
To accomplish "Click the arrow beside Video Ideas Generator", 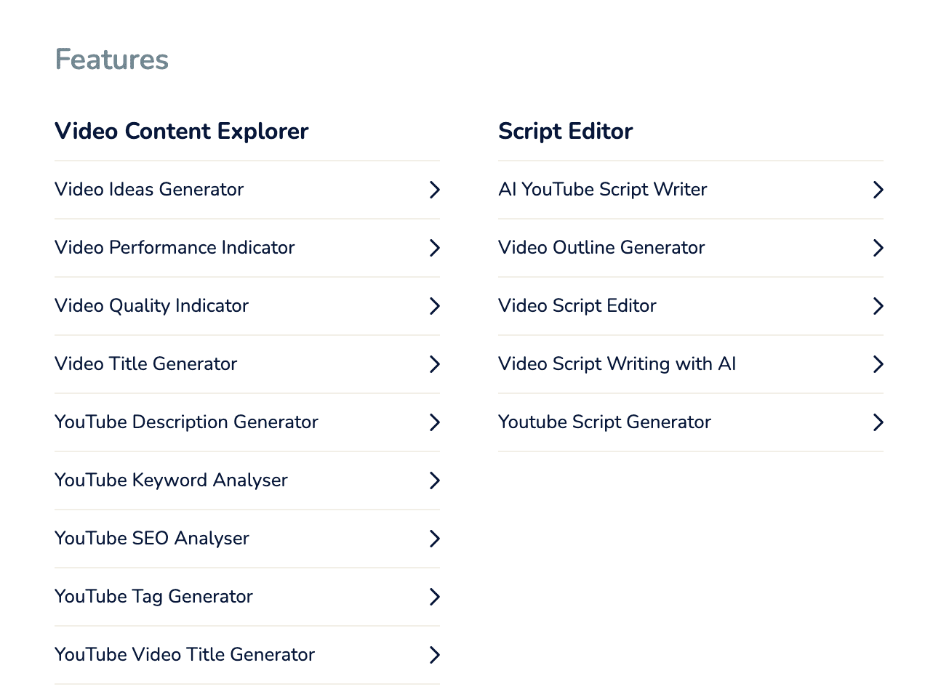I will coord(434,190).
